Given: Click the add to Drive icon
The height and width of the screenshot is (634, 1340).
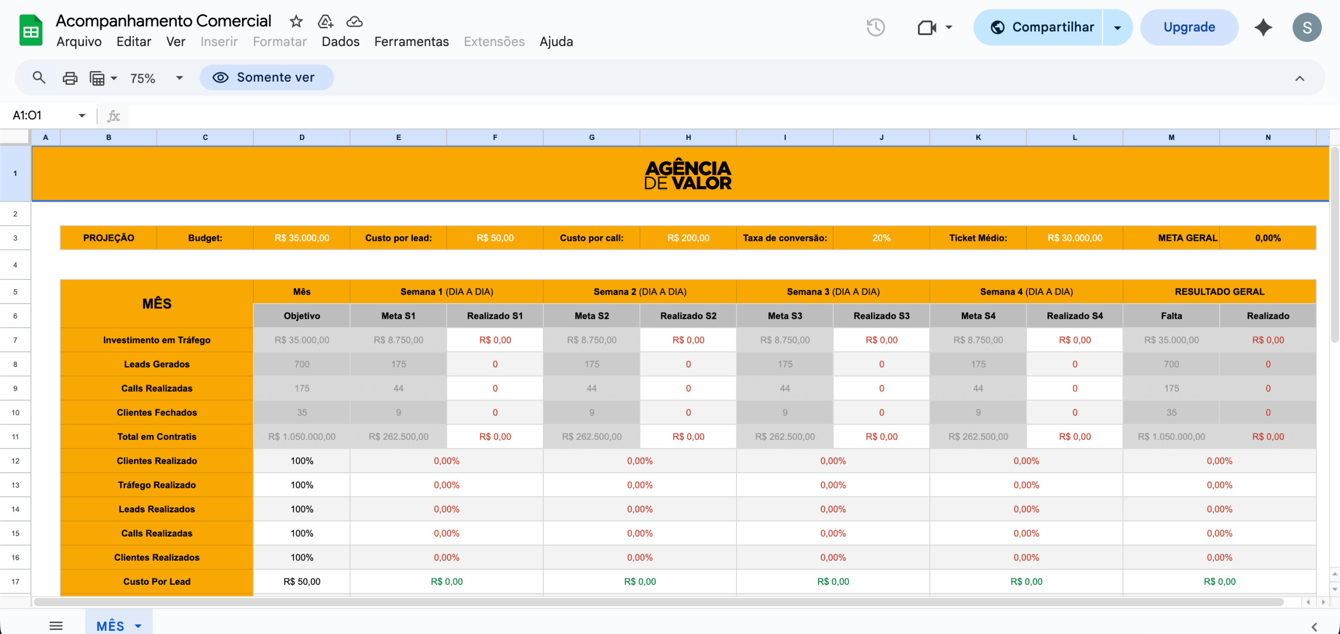Looking at the screenshot, I should tap(325, 21).
